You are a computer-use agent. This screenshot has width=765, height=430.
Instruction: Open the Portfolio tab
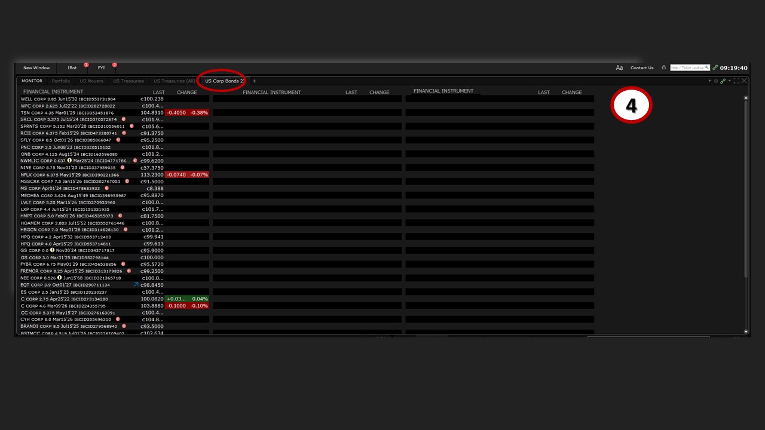pos(60,81)
